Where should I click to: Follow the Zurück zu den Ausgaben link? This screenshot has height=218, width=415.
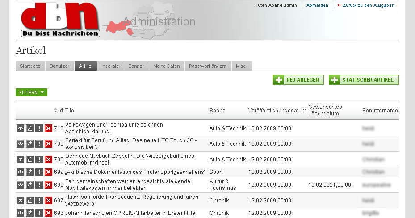tap(365, 5)
